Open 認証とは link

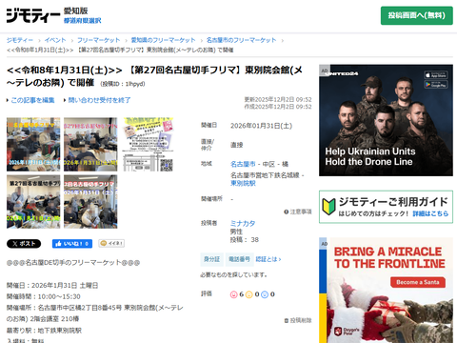pos(268,259)
